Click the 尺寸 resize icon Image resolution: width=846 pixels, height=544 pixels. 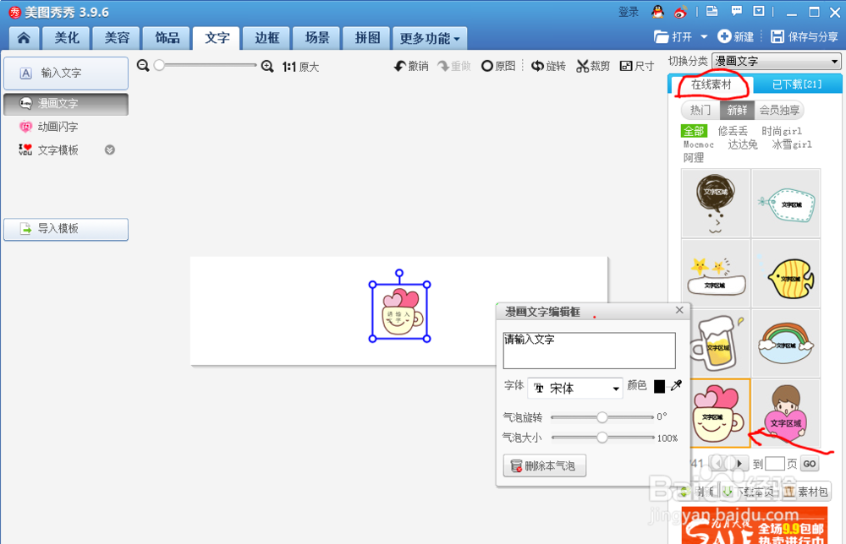(x=637, y=65)
